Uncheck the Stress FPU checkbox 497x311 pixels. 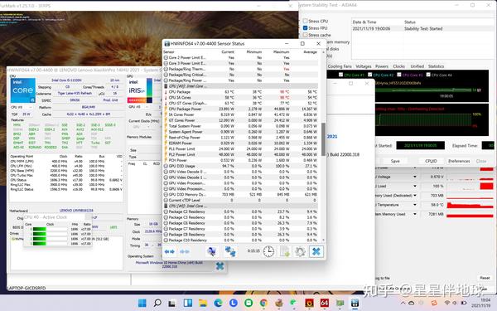click(305, 28)
